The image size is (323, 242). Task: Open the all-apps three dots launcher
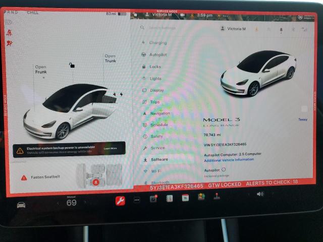click(x=137, y=200)
